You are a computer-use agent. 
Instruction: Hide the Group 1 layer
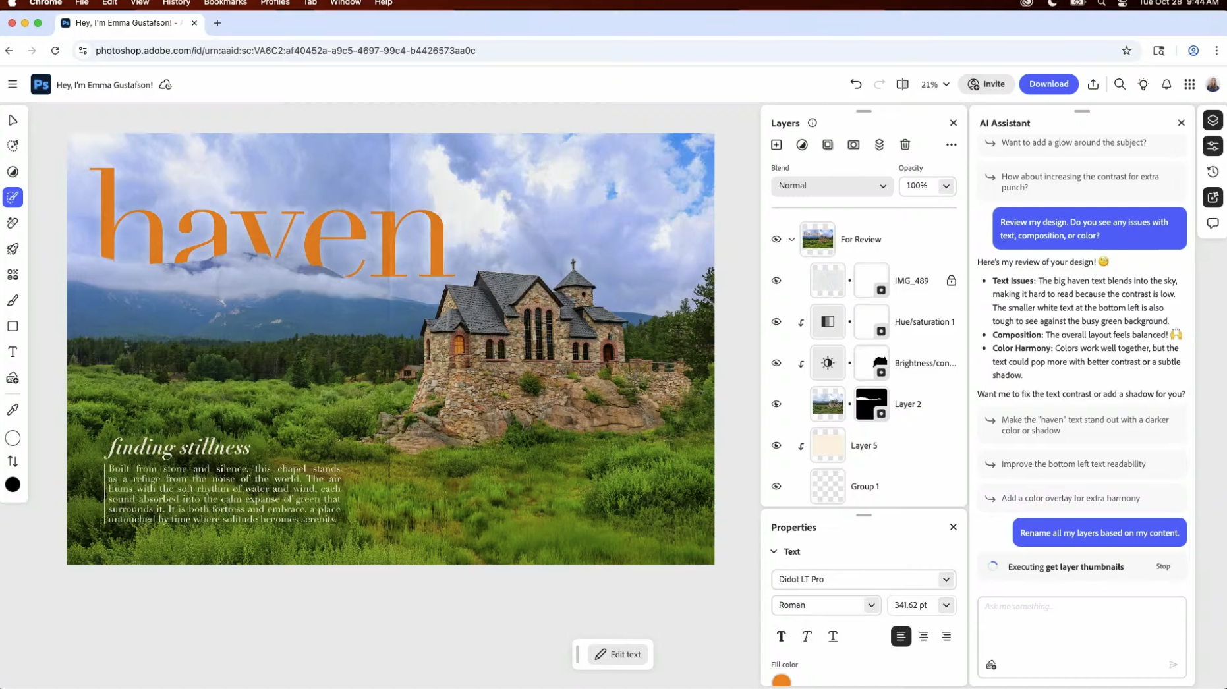(776, 487)
